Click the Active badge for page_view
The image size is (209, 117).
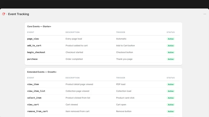pyautogui.click(x=171, y=39)
